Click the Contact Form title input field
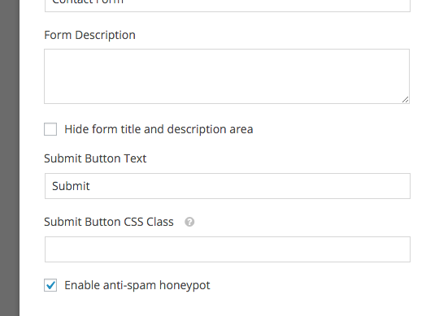Screen dimensions: 426x316 [228, 6]
